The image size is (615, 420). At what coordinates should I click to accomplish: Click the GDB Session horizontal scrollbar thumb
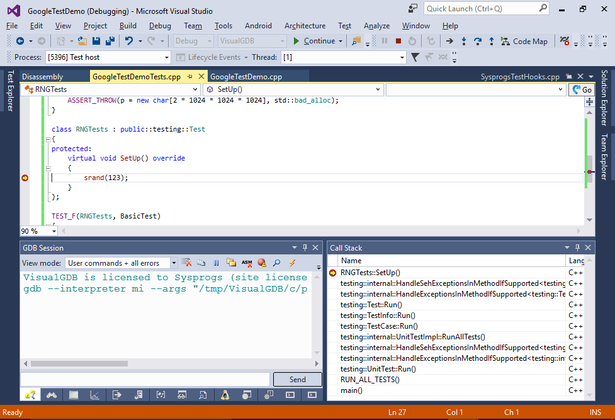tap(79, 364)
